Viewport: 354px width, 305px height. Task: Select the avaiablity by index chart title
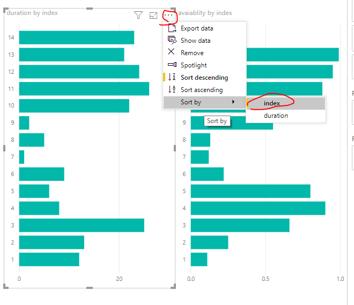coord(205,13)
